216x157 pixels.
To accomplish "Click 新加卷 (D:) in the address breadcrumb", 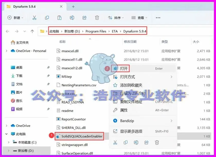I will coord(72,32).
